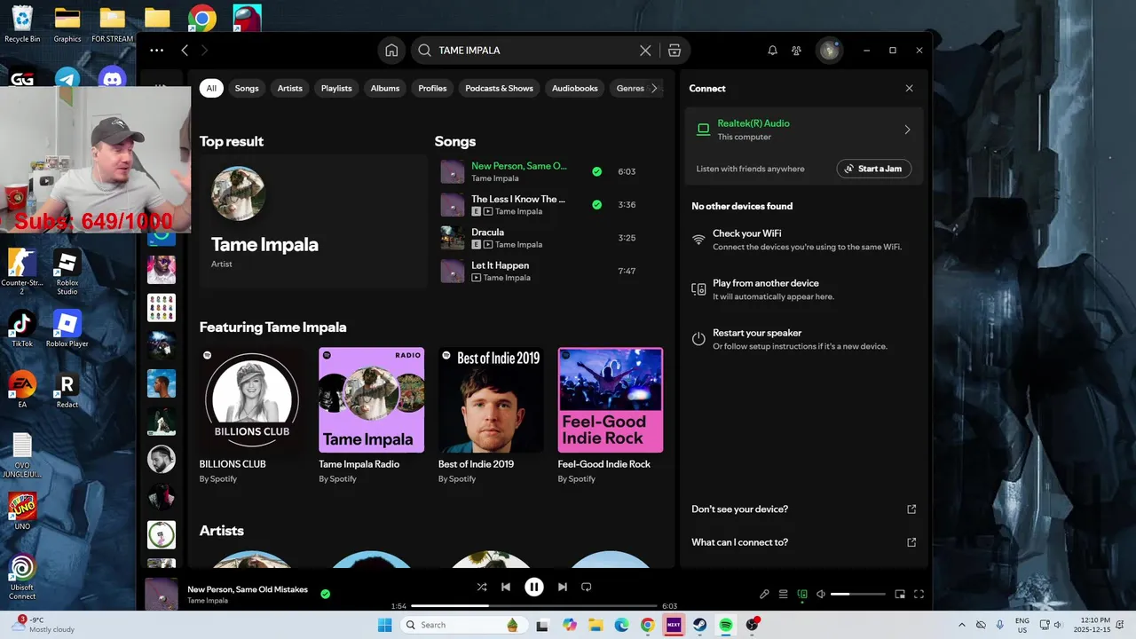Click into the Spotify search field
Image resolution: width=1136 pixels, height=639 pixels.
click(x=535, y=51)
